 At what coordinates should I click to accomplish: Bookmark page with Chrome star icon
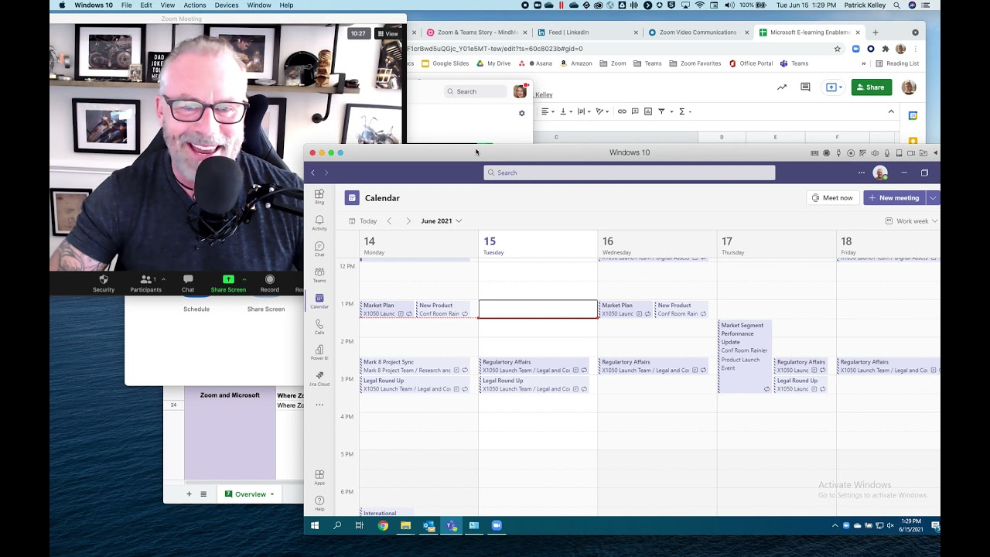837,49
